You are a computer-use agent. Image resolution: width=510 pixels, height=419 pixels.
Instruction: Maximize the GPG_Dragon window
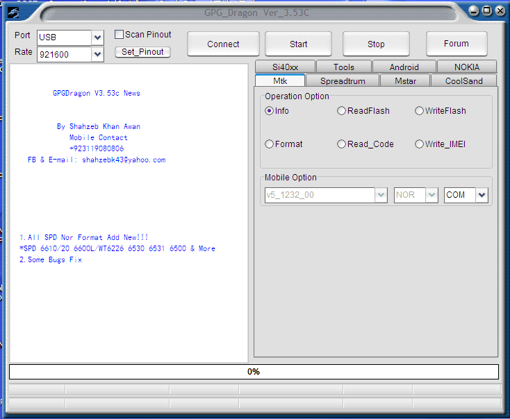(x=486, y=10)
